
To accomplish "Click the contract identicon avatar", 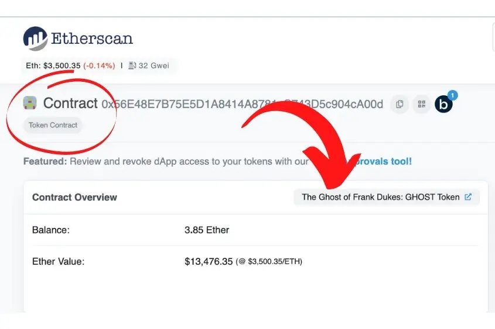I will [x=30, y=103].
